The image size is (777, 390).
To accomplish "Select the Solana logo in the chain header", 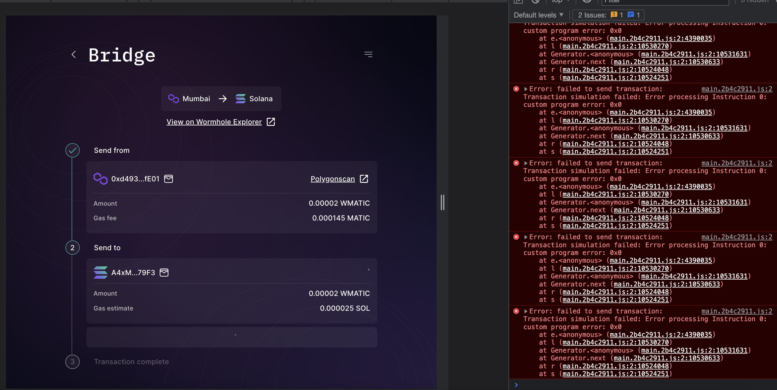I will (240, 99).
